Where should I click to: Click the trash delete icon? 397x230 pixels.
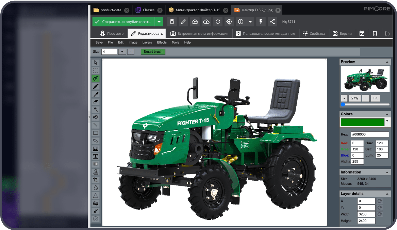point(172,22)
